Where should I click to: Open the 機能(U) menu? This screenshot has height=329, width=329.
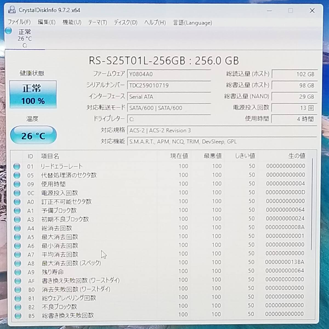pyautogui.click(x=72, y=22)
